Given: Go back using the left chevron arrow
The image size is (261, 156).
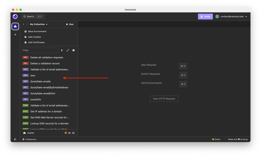Looking at the screenshot, I should tap(24, 24).
